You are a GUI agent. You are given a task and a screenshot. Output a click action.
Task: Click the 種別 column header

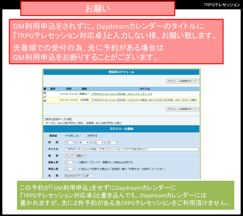click(84, 89)
